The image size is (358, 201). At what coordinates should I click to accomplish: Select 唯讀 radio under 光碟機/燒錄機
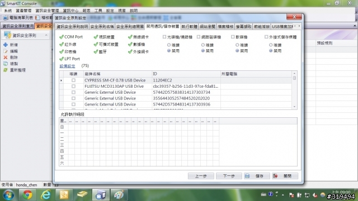169,45
